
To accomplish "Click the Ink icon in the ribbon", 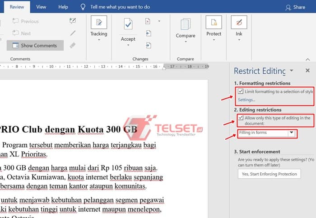I will coord(239,22).
